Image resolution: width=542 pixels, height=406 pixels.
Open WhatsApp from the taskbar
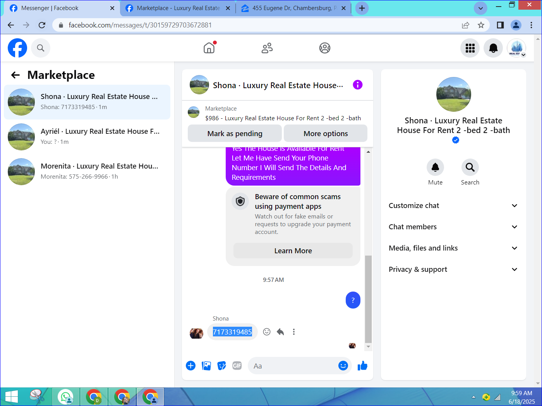[65, 397]
